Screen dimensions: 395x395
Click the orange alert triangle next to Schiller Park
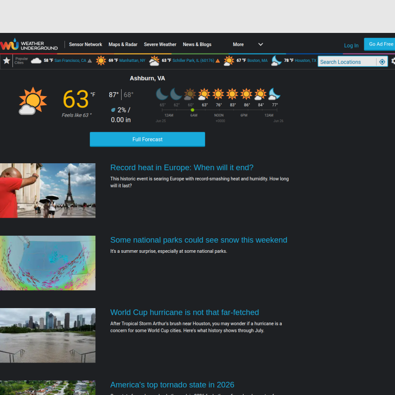[218, 61]
